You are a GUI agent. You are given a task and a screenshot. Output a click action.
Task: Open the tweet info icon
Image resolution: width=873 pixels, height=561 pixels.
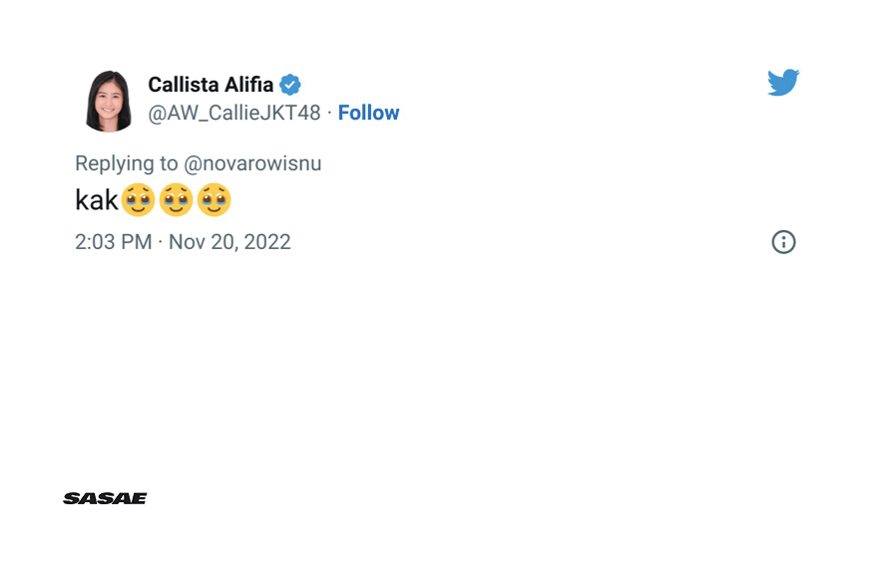point(783,242)
